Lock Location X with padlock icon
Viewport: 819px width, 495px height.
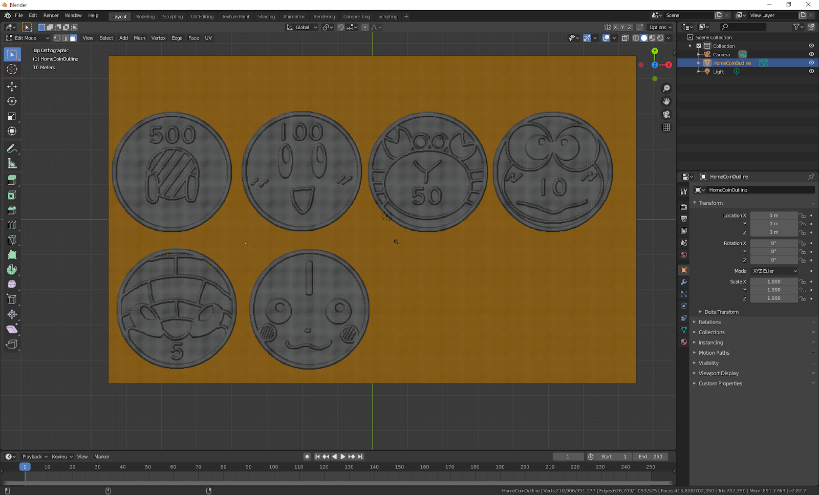pyautogui.click(x=803, y=216)
